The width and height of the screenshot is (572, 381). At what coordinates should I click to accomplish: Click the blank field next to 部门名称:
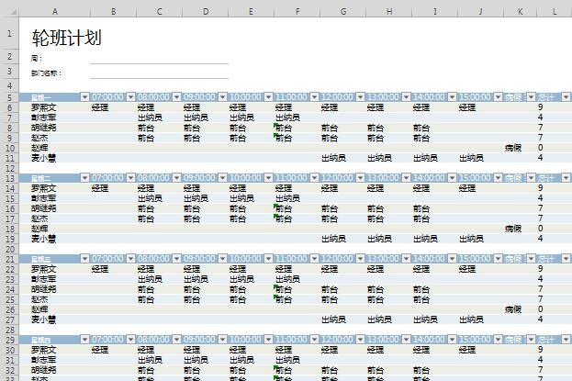159,73
